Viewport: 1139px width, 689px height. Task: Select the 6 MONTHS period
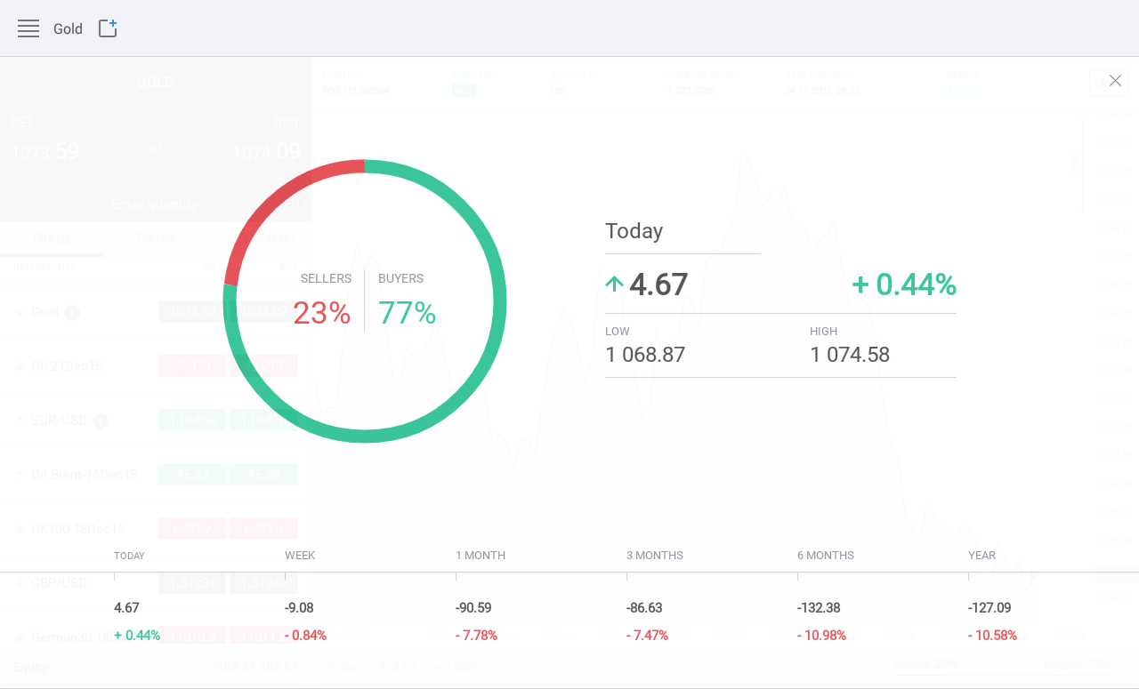826,556
